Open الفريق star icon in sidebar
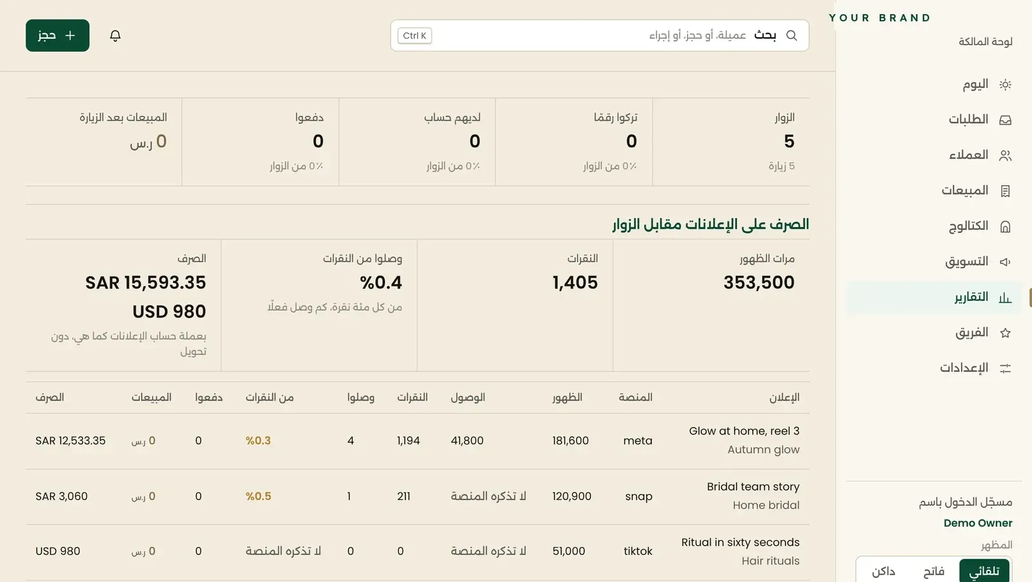The width and height of the screenshot is (1032, 582). coord(1005,333)
